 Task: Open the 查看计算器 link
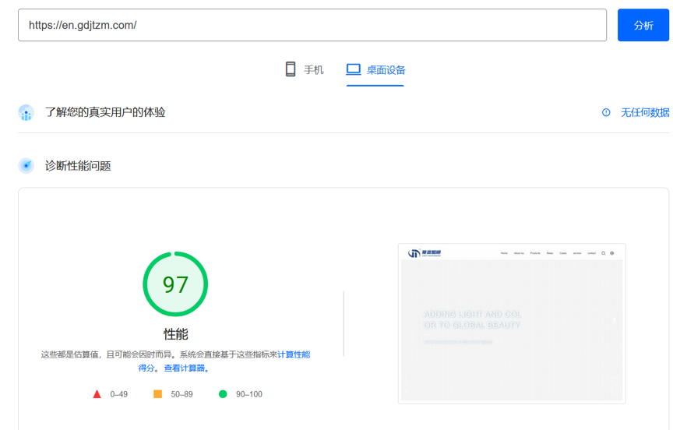point(185,368)
